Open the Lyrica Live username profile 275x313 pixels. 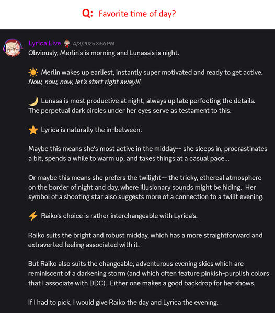44,43
